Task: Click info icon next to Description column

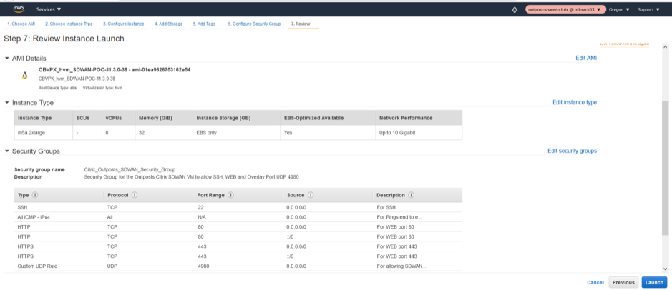Action: point(411,195)
